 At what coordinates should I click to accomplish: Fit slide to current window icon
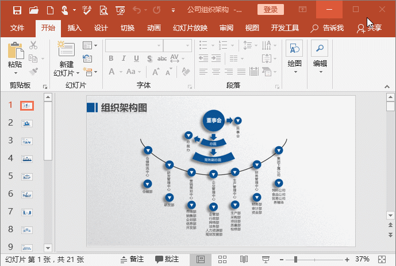pyautogui.click(x=382, y=259)
